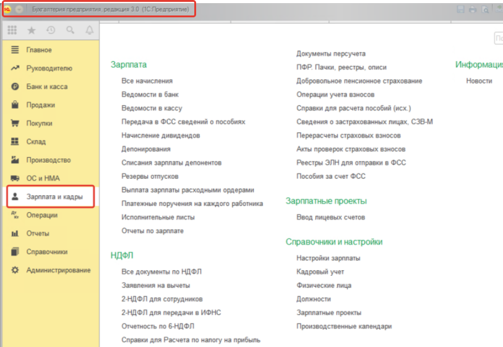Open the Покупки section
Image resolution: width=503 pixels, height=347 pixels.
pyautogui.click(x=40, y=124)
